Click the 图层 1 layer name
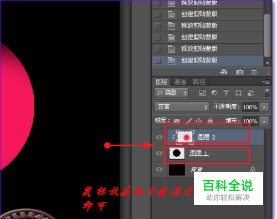This screenshot has width=277, height=219. [x=199, y=153]
